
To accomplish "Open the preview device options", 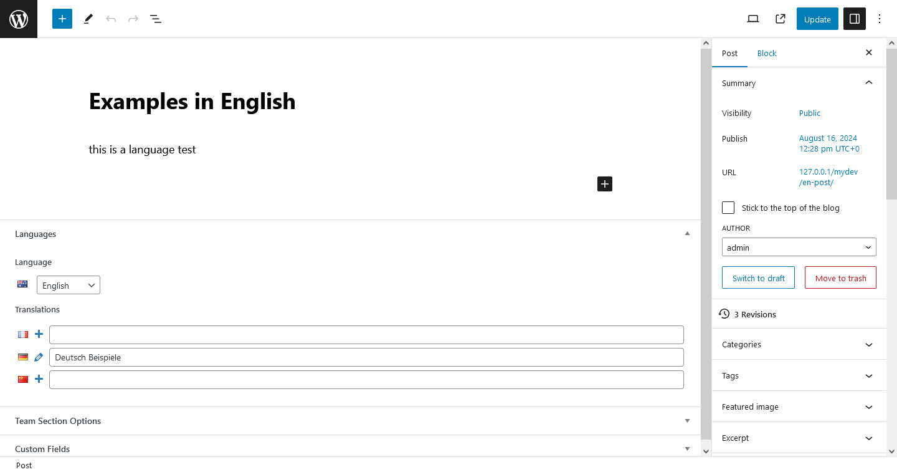I will [x=752, y=19].
